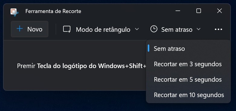
Task: Click the Premir Tecla do logótipo hint text
Action: coord(82,66)
